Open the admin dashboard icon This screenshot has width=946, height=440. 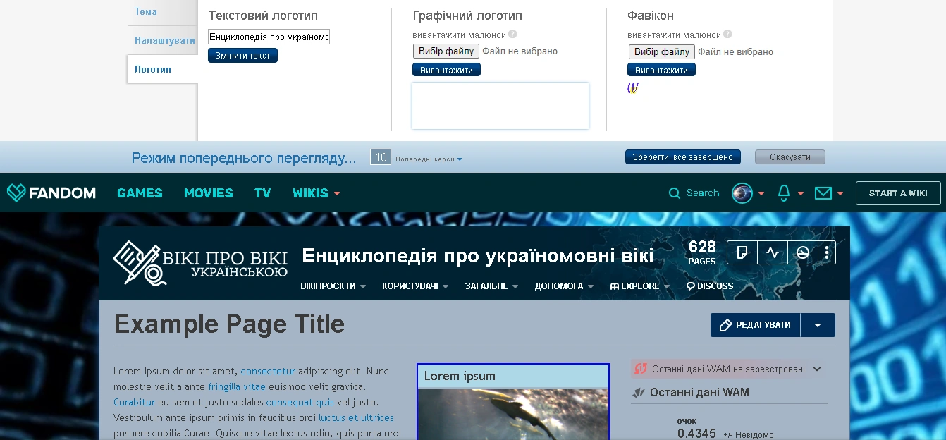click(x=802, y=252)
